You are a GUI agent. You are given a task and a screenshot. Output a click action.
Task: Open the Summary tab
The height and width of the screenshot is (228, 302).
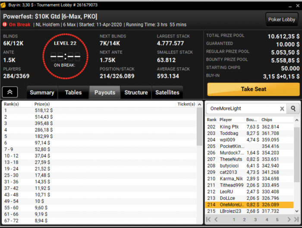tap(42, 92)
